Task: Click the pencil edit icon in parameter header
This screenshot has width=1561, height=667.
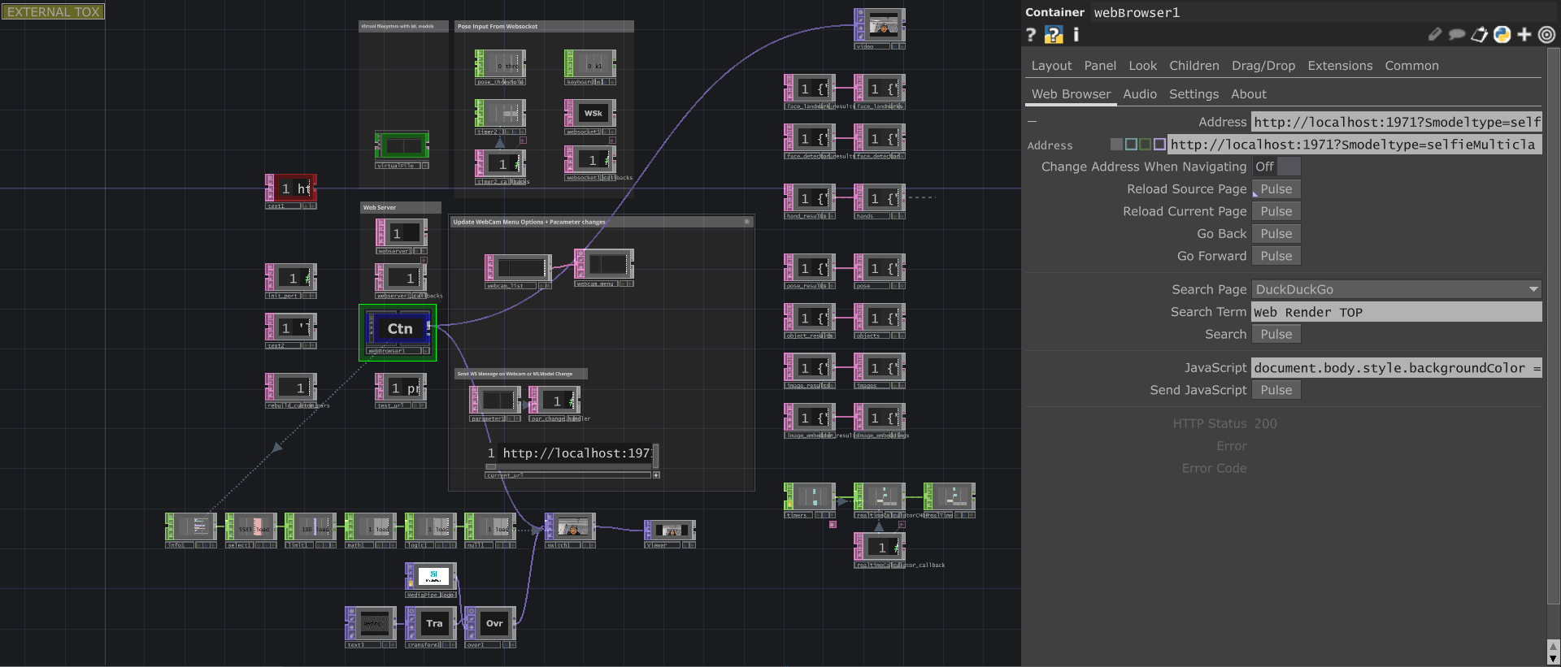Action: click(x=1435, y=34)
